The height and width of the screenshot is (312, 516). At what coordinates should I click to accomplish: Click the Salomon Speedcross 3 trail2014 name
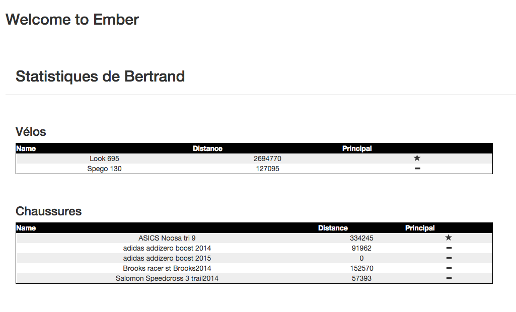click(167, 278)
